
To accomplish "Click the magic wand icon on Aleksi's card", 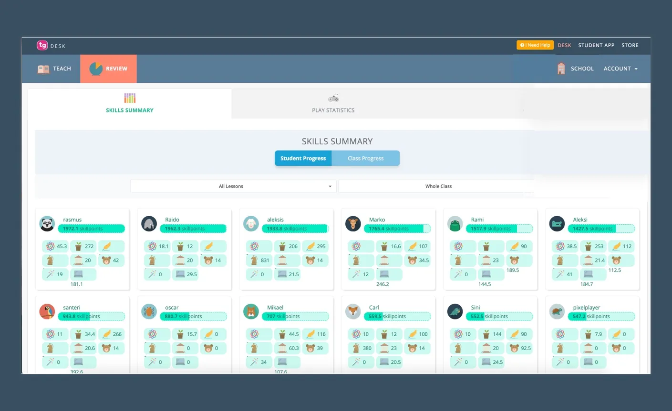I will pyautogui.click(x=560, y=274).
